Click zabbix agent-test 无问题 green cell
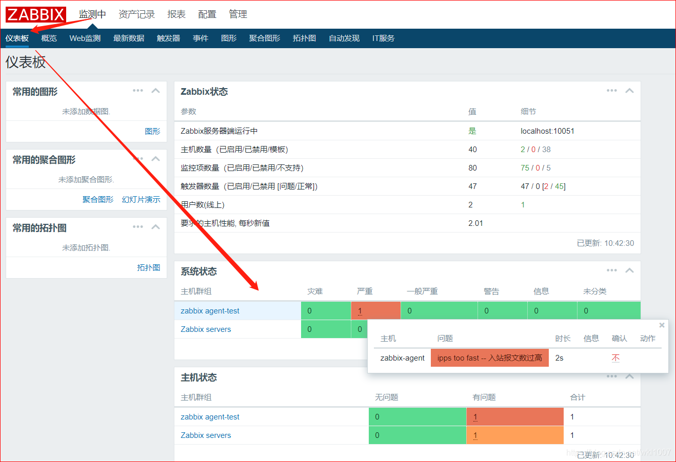The height and width of the screenshot is (462, 676). (417, 417)
